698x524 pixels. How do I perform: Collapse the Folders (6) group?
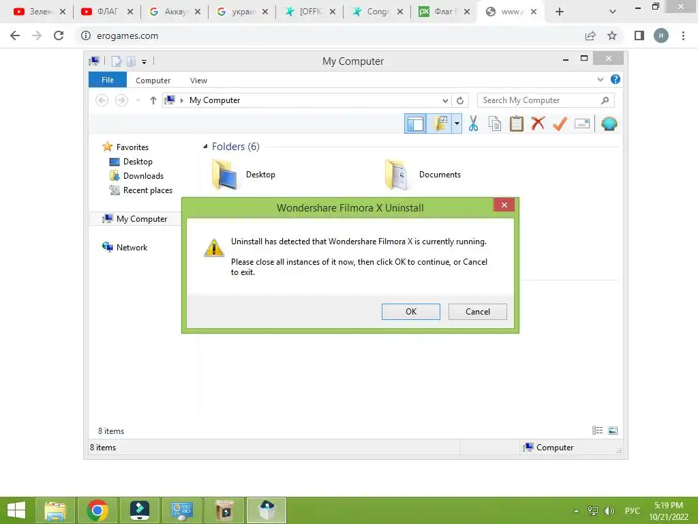point(205,146)
